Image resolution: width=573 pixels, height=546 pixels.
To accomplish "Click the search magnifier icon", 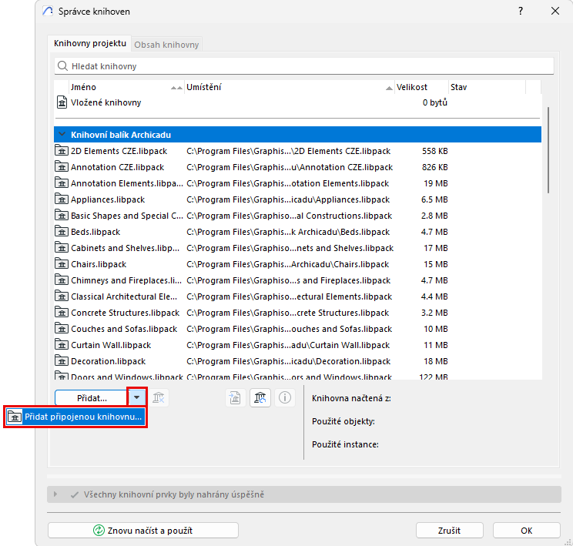I will coord(63,65).
